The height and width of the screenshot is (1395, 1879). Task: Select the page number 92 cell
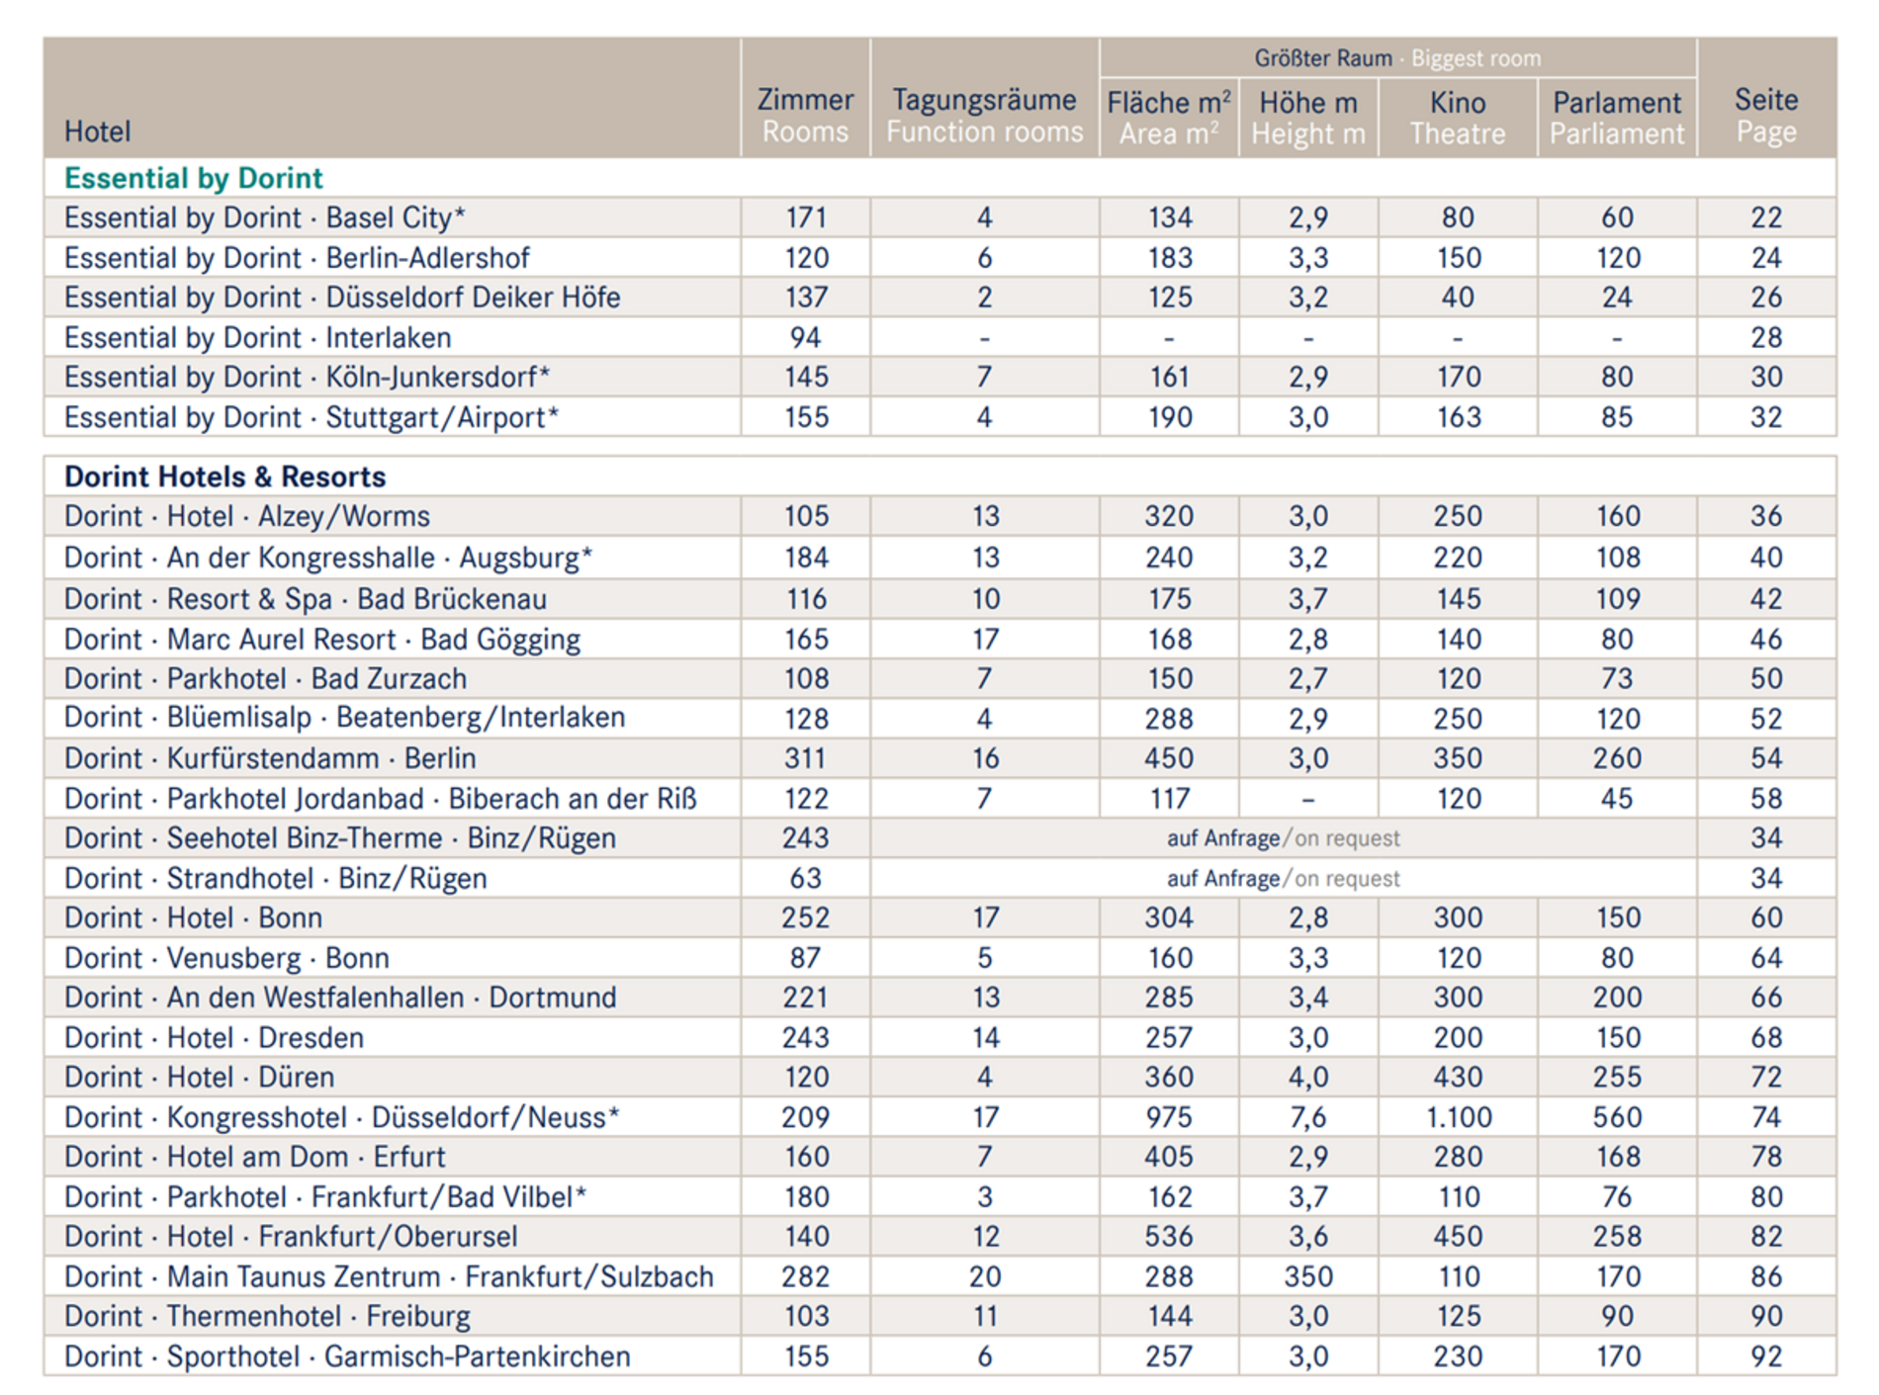click(1765, 1356)
